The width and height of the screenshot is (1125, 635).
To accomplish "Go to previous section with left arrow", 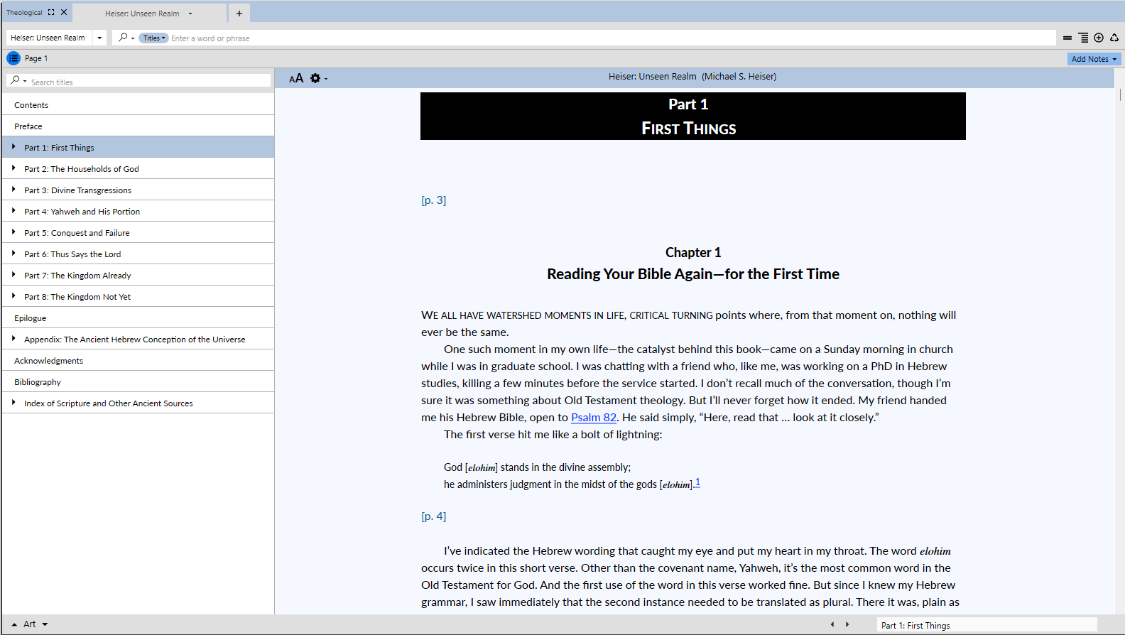I will pos(832,624).
